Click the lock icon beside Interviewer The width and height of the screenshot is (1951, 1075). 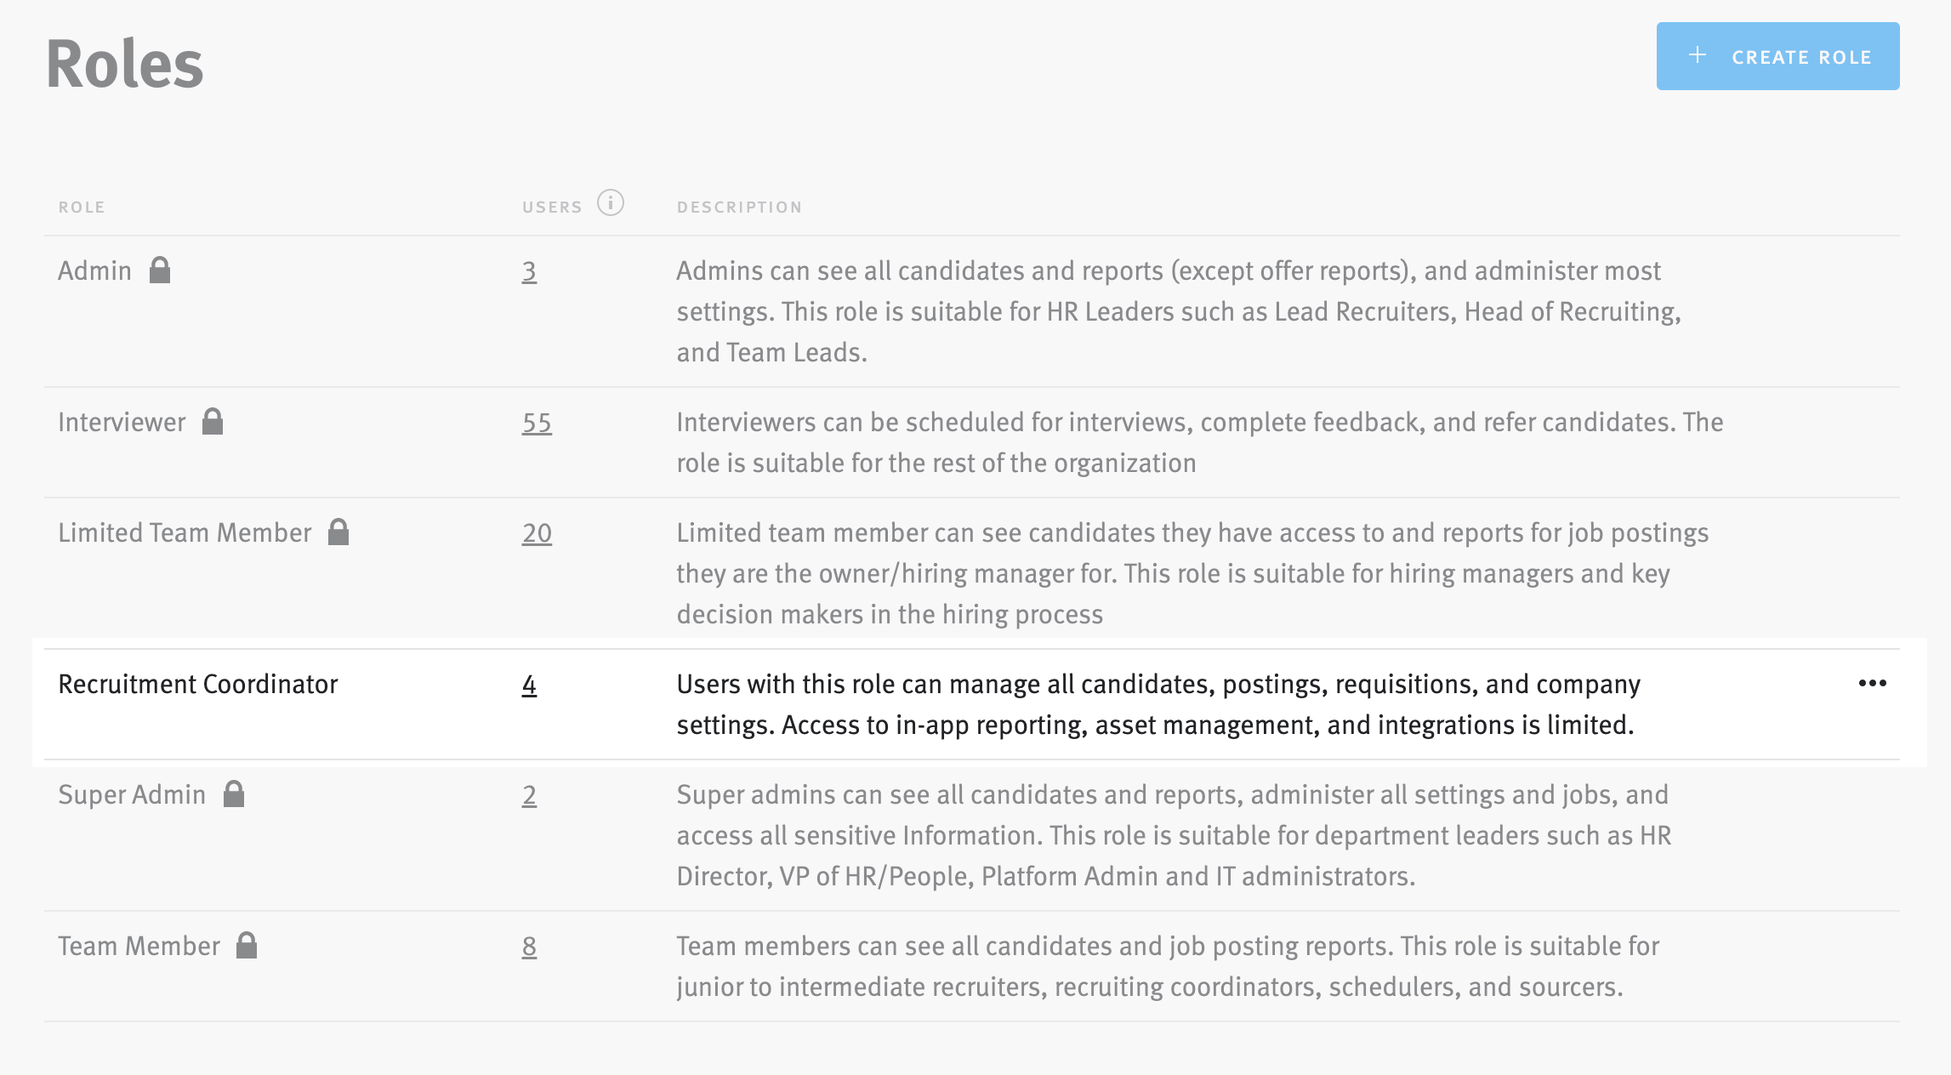click(x=213, y=421)
